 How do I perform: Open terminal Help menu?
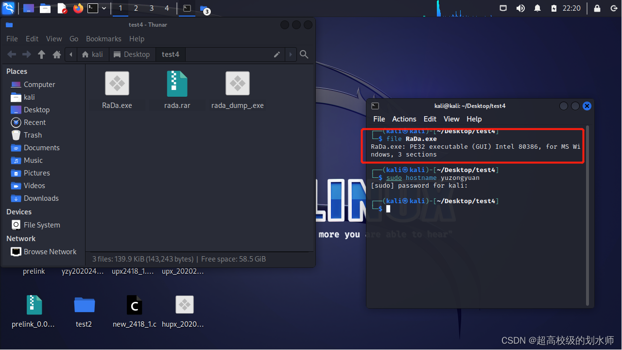coord(474,119)
